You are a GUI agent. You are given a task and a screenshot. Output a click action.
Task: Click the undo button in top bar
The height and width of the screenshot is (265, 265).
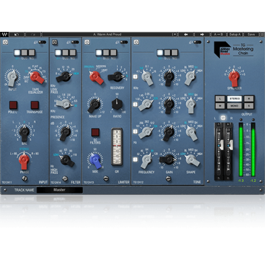17,34
